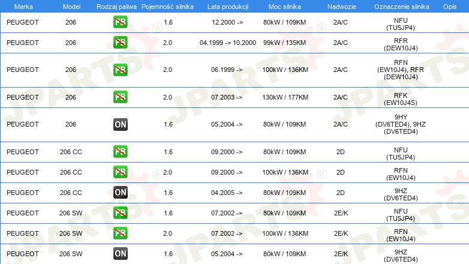This screenshot has width=469, height=264.
Task: Select 'RFN (EW10J4)' in the 206 SW row
Action: click(401, 235)
